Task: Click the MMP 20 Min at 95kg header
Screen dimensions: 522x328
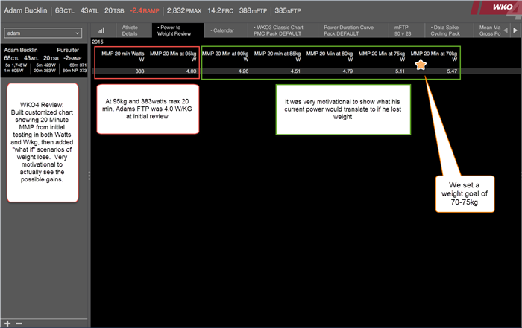Action: click(173, 57)
